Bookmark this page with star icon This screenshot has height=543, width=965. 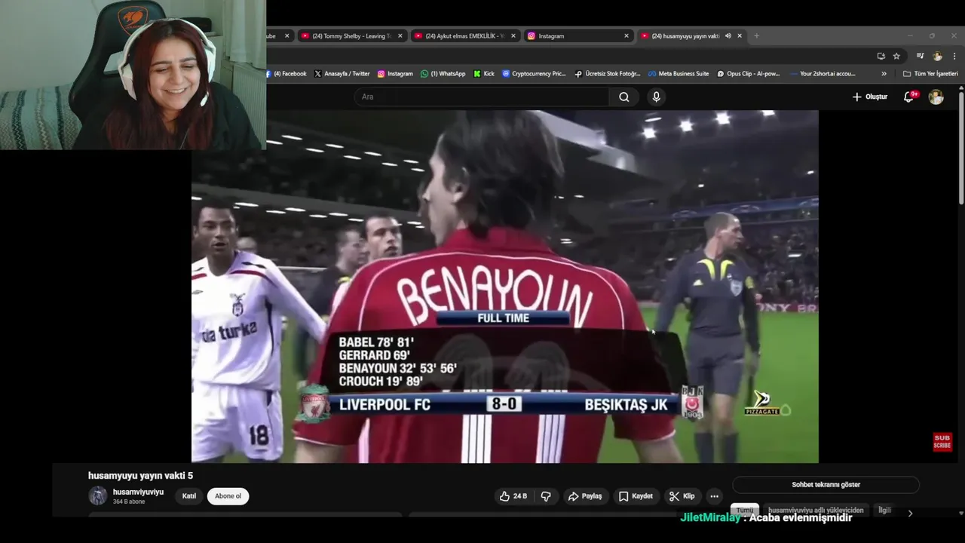click(896, 56)
